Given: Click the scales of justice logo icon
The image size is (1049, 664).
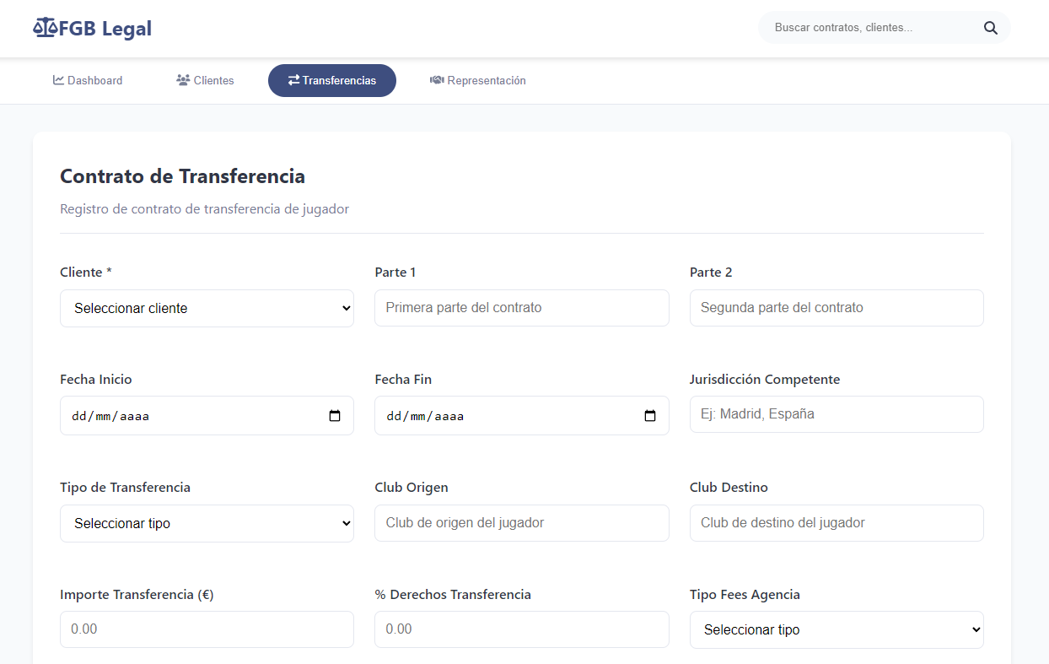Looking at the screenshot, I should pyautogui.click(x=44, y=28).
